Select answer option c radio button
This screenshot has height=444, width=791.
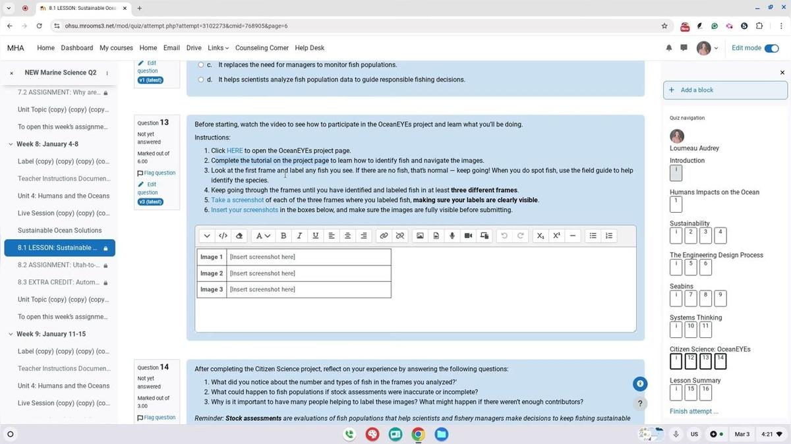coord(201,65)
